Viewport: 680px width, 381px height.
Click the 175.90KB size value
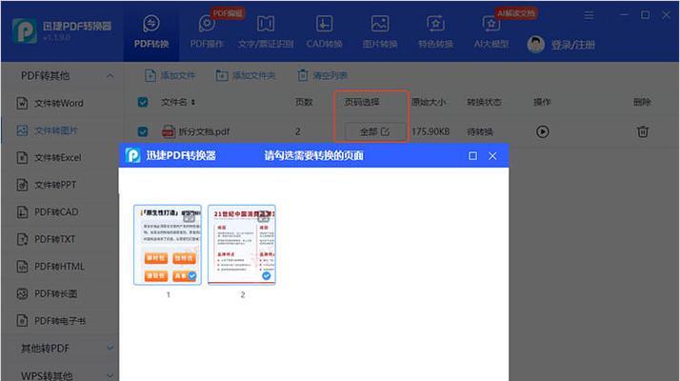tap(430, 131)
